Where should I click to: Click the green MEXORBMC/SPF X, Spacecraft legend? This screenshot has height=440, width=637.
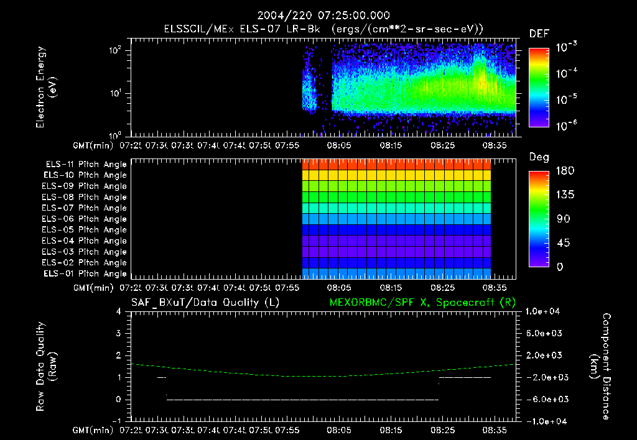coord(422,303)
